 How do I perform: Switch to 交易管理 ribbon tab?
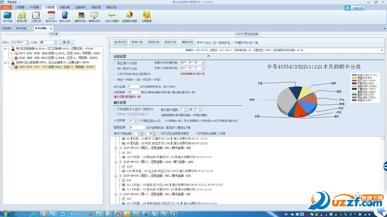coord(49,7)
